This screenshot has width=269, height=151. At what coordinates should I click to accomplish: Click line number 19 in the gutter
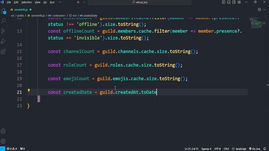point(19,78)
